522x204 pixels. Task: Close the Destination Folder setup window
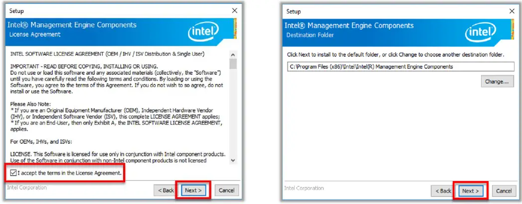click(x=512, y=10)
